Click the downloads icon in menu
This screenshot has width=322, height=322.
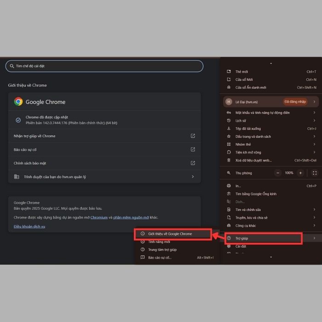tap(229, 128)
